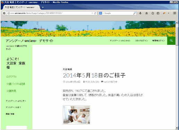179x130 pixels.
Task: Open the search engine selector dropdown
Action: click(101, 13)
